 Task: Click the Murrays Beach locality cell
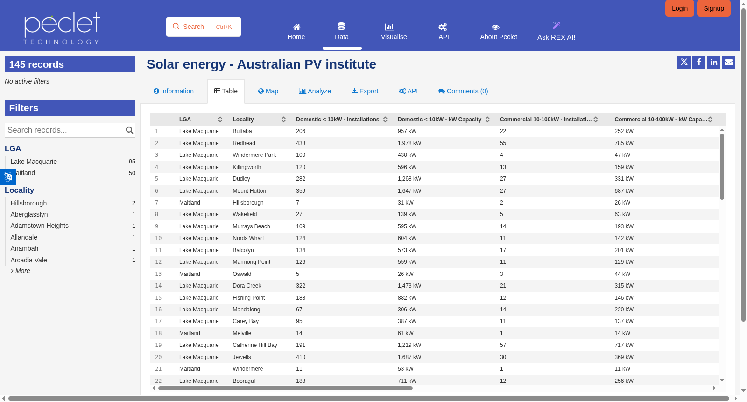(x=251, y=226)
